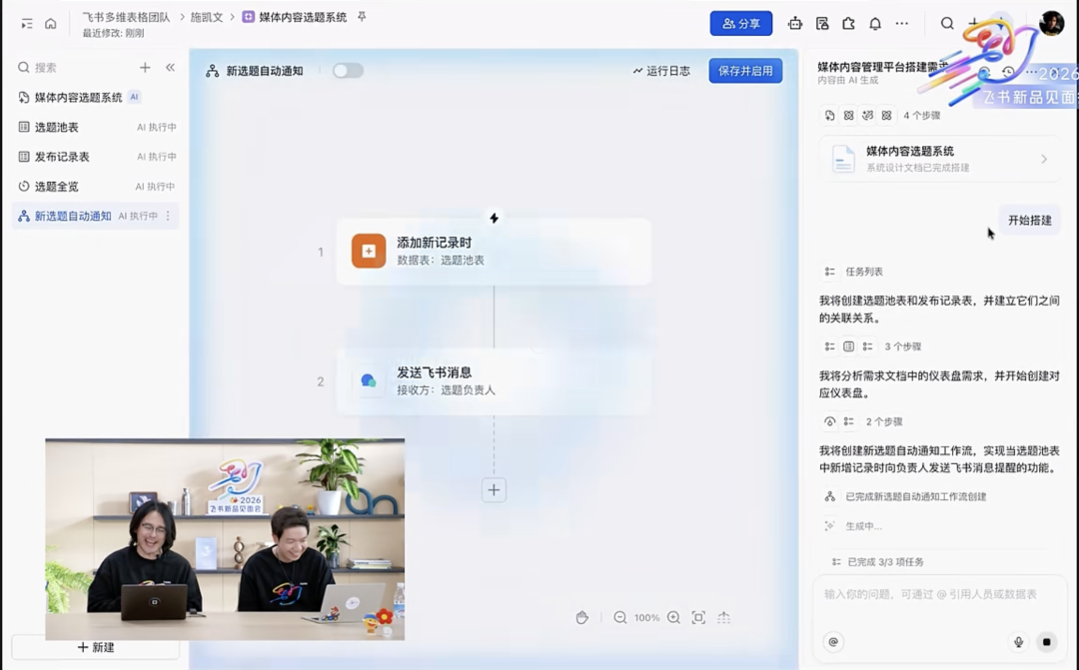Toggle the 新选题自动通知 workflow switch

pos(348,71)
